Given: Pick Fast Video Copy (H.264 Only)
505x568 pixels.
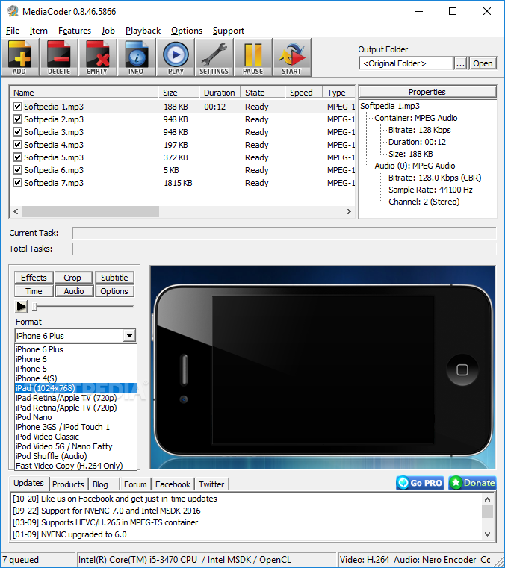Looking at the screenshot, I should coord(75,466).
